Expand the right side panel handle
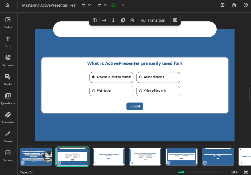This screenshot has width=251, height=175. pyautogui.click(x=250, y=95)
